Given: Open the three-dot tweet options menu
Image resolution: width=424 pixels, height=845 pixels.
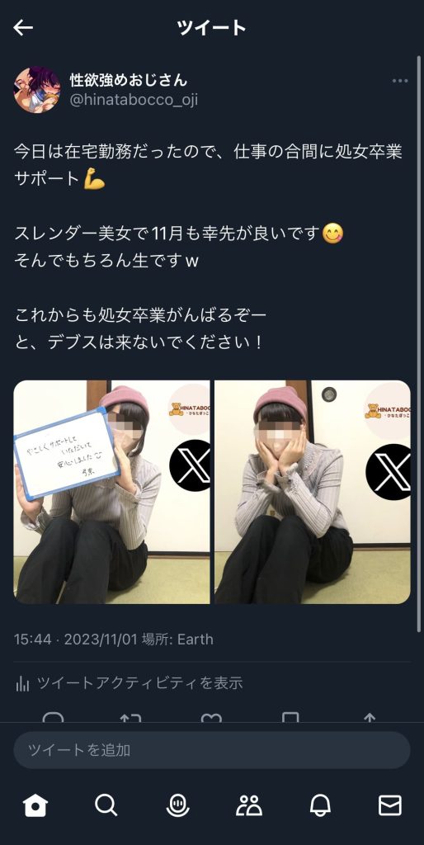Looking at the screenshot, I should (x=400, y=81).
